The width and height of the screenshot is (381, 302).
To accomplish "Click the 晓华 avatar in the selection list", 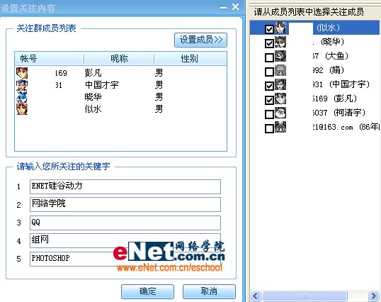I will coord(280,42).
